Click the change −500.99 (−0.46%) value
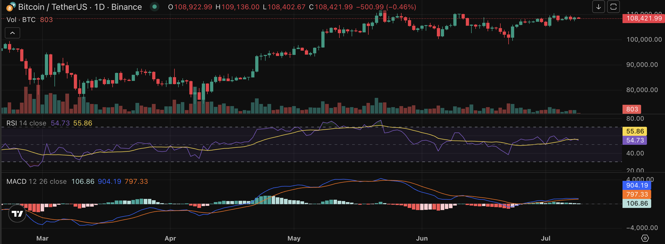The width and height of the screenshot is (665, 244). coord(386,7)
